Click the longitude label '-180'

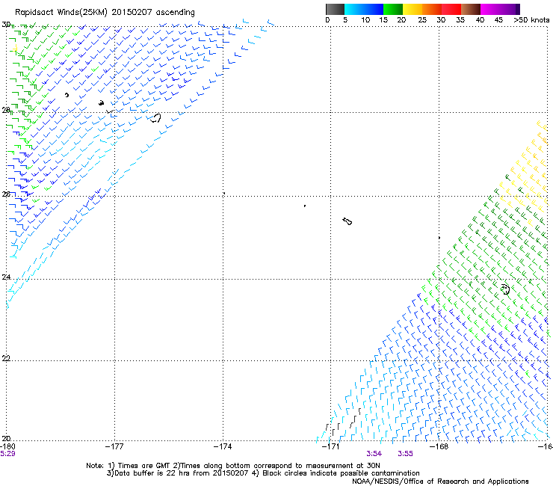click(x=7, y=446)
